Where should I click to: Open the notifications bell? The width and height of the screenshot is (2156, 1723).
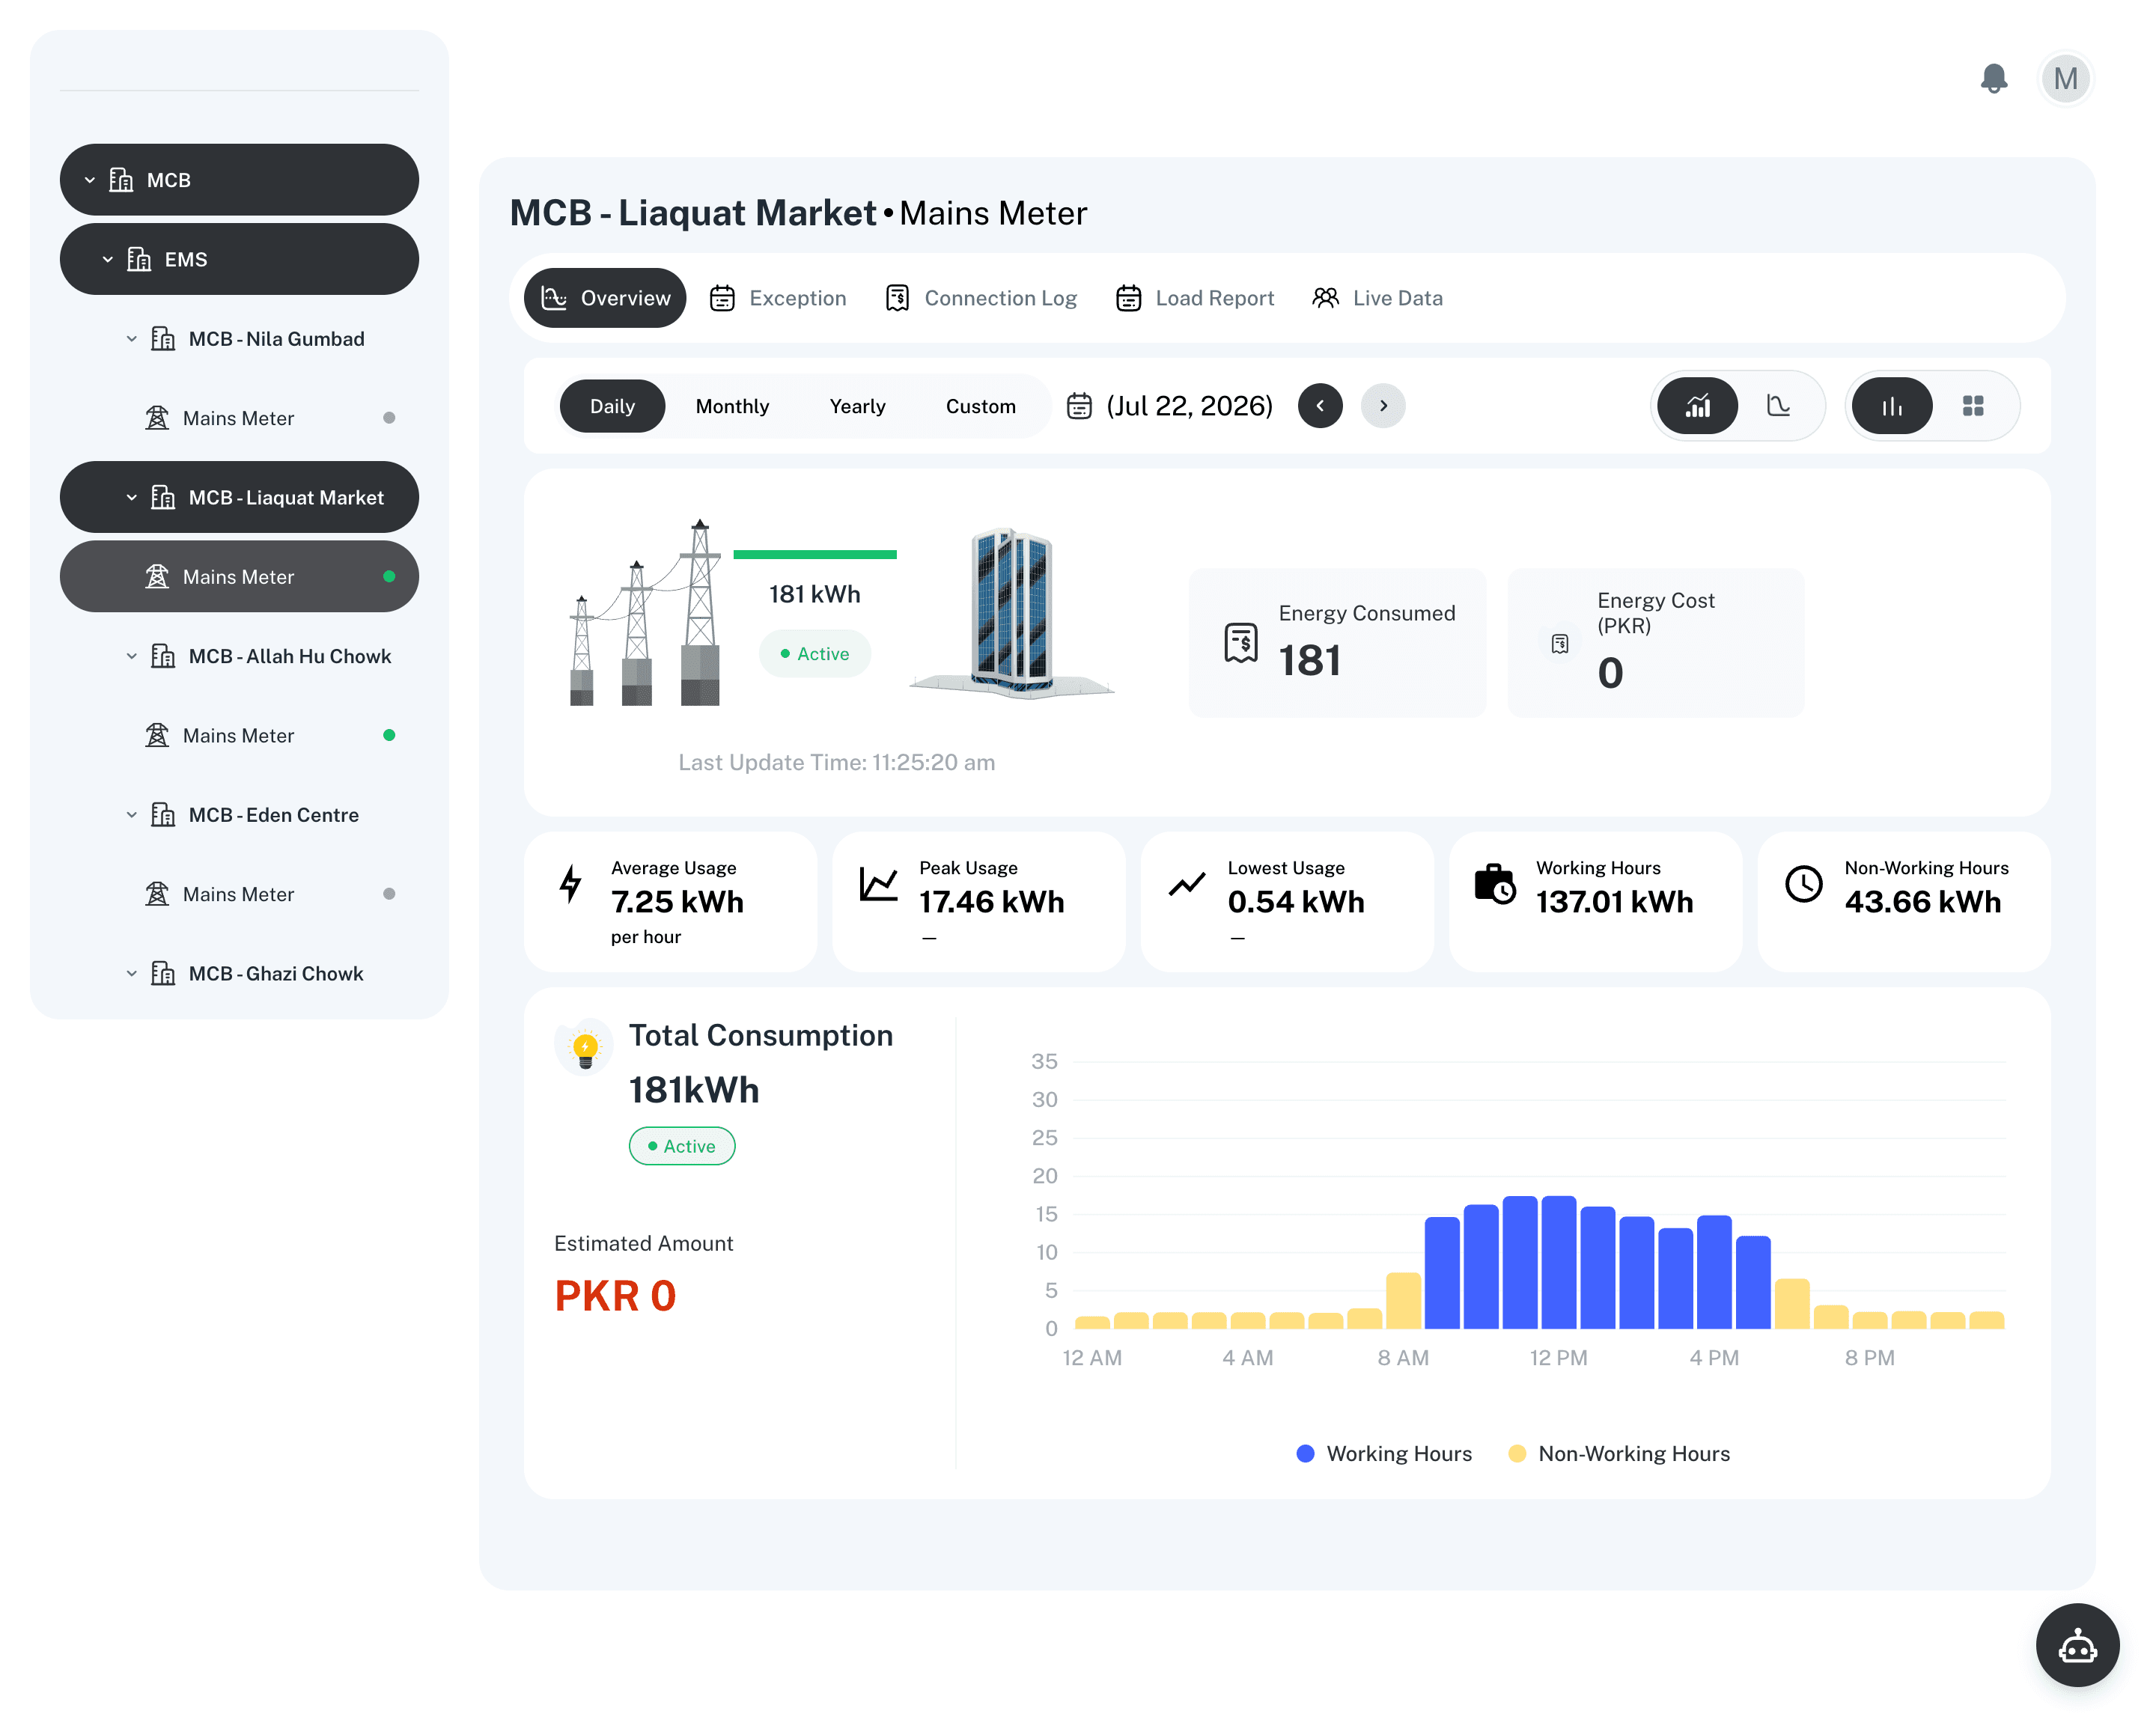click(1993, 79)
